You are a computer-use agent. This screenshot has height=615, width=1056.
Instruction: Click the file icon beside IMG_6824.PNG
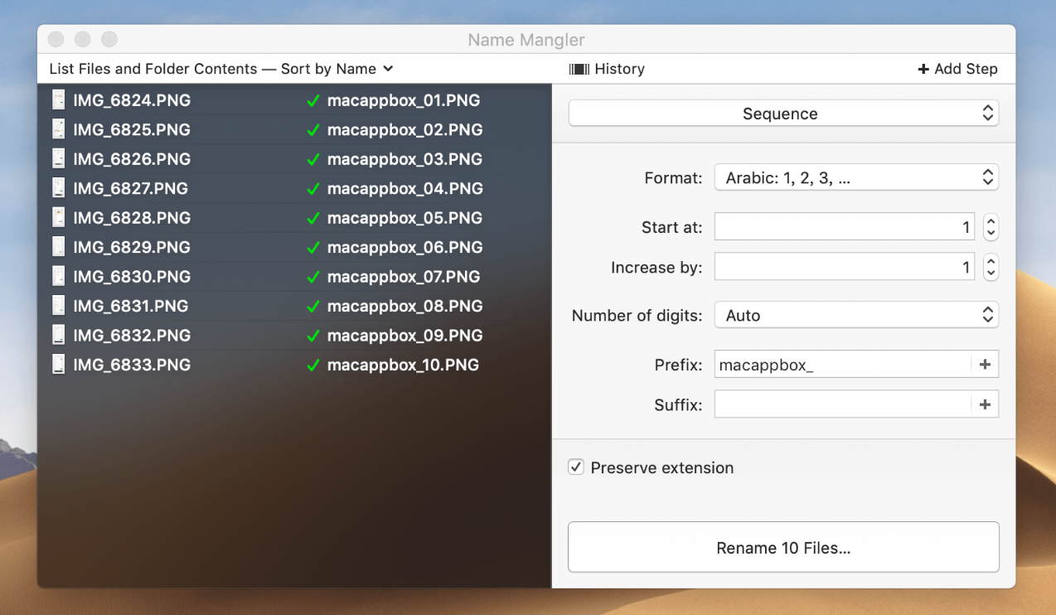pos(58,100)
